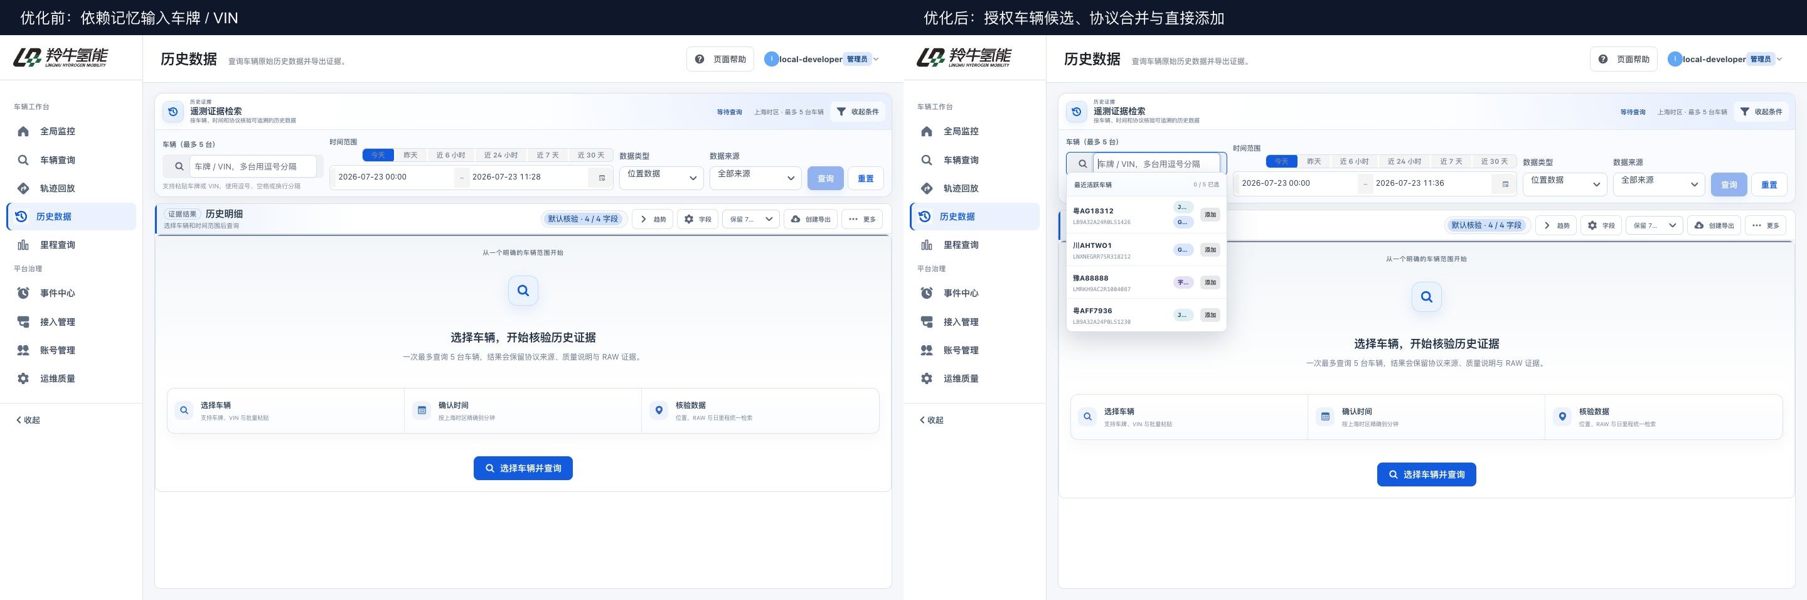Click the 轨迹回放 direction icon in the 优化后 sidebar
Image resolution: width=1807 pixels, height=600 pixels.
point(927,188)
